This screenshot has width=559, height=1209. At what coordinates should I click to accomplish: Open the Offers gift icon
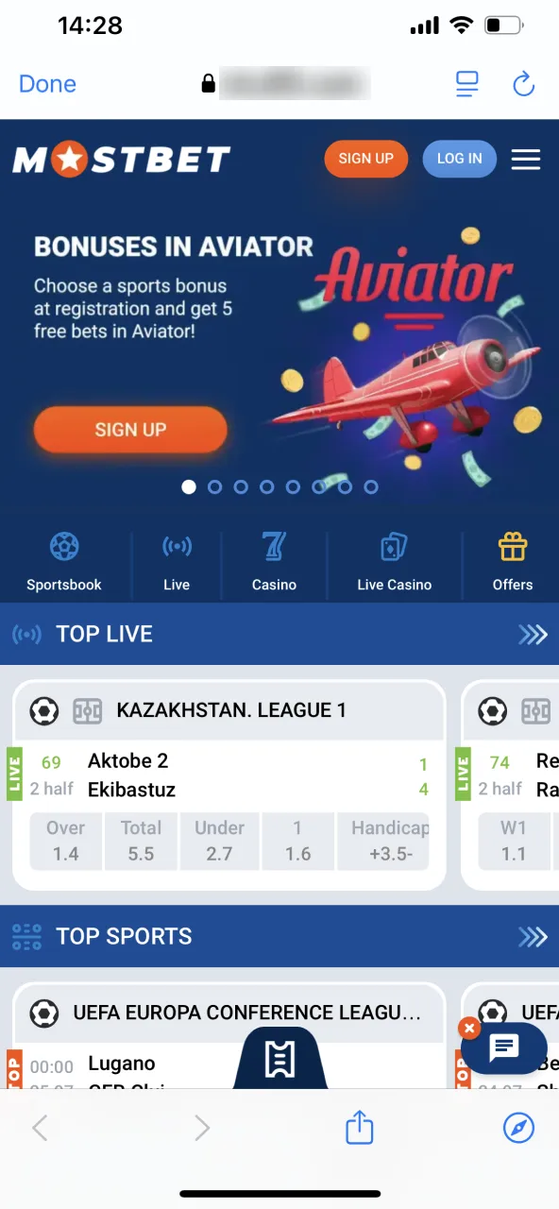point(513,546)
